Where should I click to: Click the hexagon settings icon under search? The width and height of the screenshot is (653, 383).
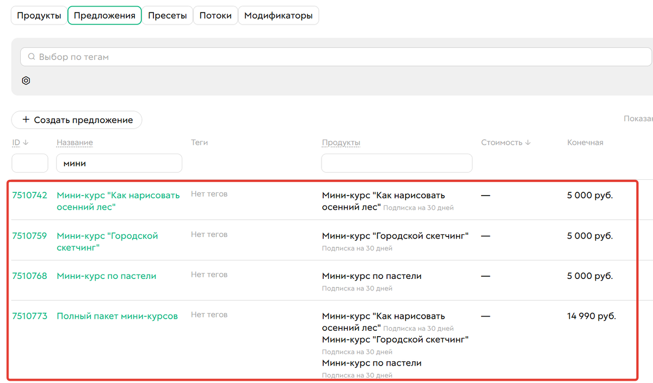tap(26, 81)
